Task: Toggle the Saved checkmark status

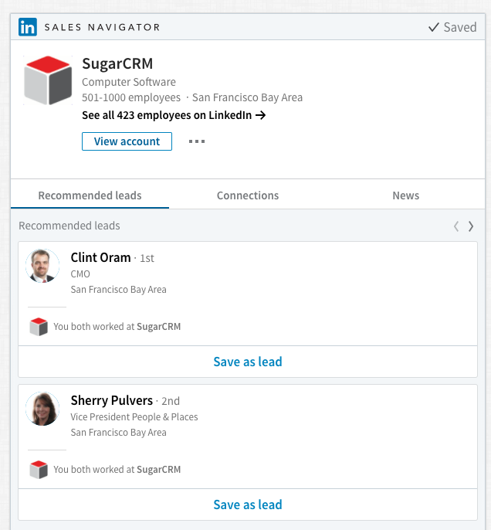Action: (452, 27)
